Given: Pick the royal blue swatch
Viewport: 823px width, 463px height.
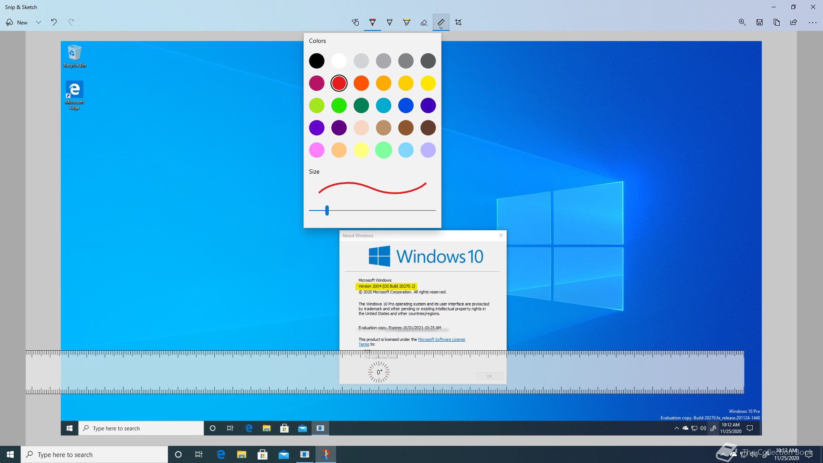Looking at the screenshot, I should click(406, 105).
